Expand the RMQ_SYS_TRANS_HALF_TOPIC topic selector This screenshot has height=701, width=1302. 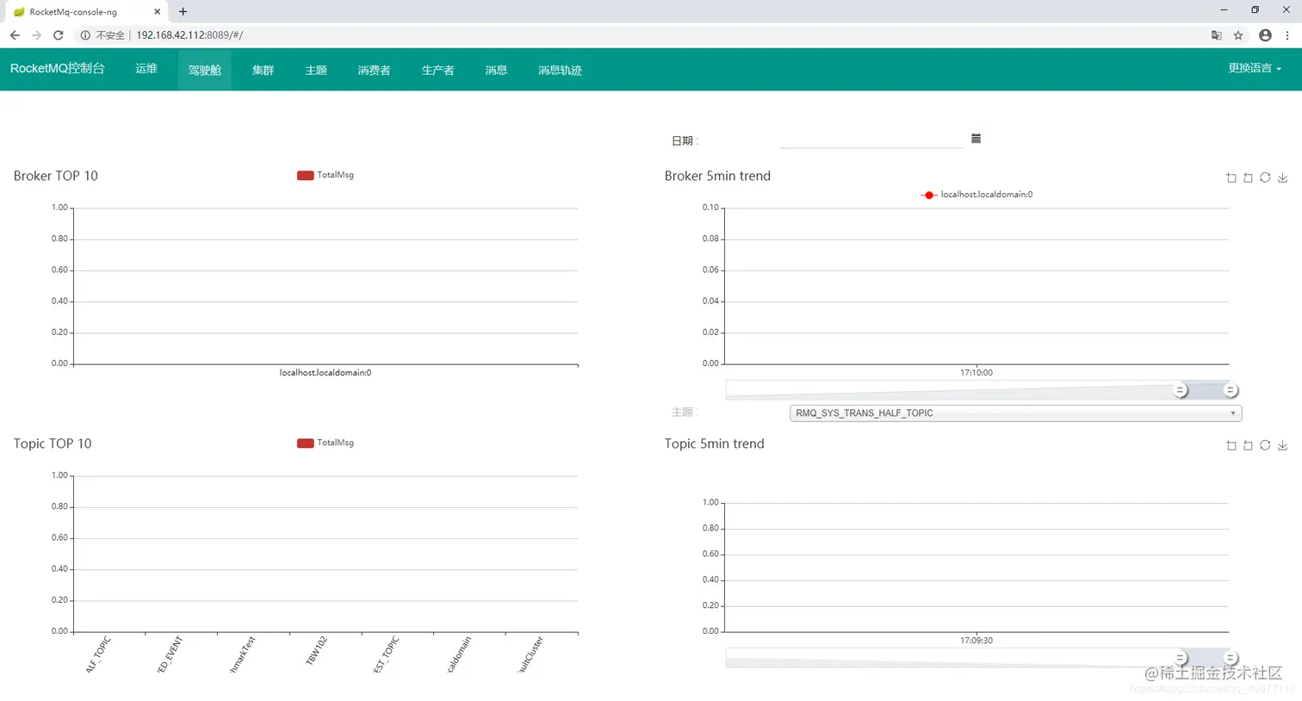point(1015,413)
